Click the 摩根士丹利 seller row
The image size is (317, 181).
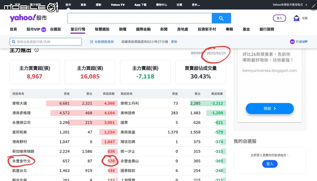[x=172, y=103]
